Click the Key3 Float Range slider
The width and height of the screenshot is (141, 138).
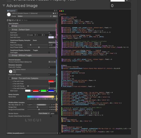38,45
